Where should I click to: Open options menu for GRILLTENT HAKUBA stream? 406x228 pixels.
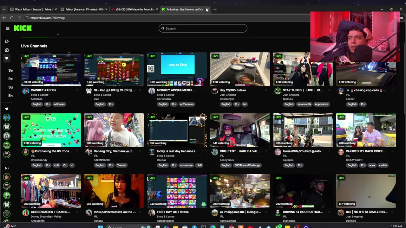click(x=266, y=151)
